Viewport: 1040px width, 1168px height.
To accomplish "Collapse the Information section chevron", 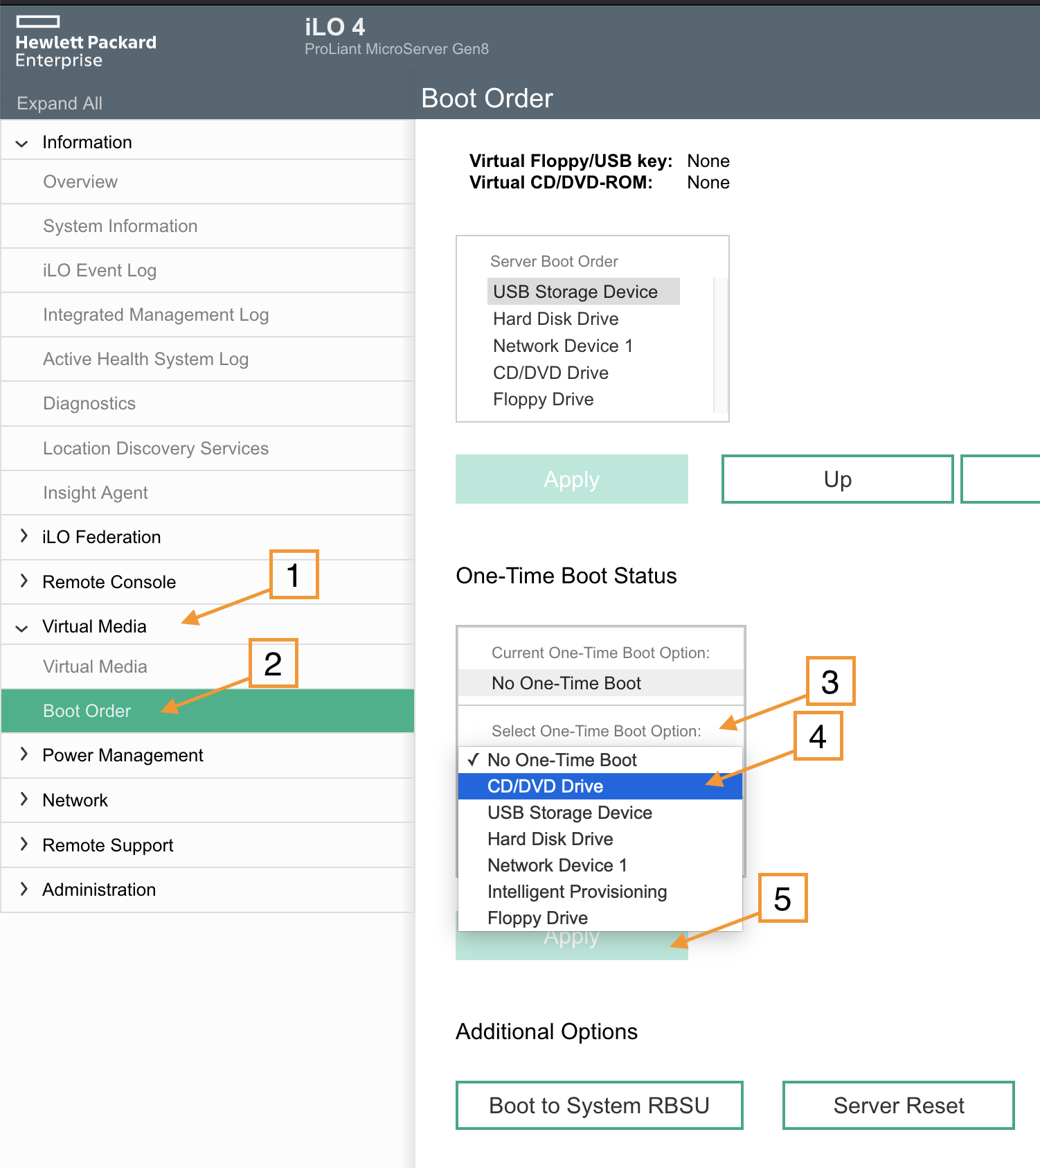I will pyautogui.click(x=22, y=143).
